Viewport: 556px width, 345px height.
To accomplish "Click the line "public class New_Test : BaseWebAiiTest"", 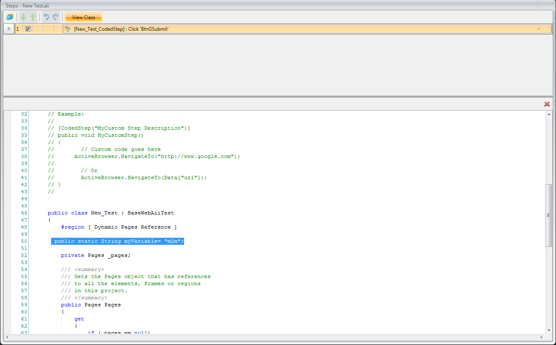I will coord(111,213).
